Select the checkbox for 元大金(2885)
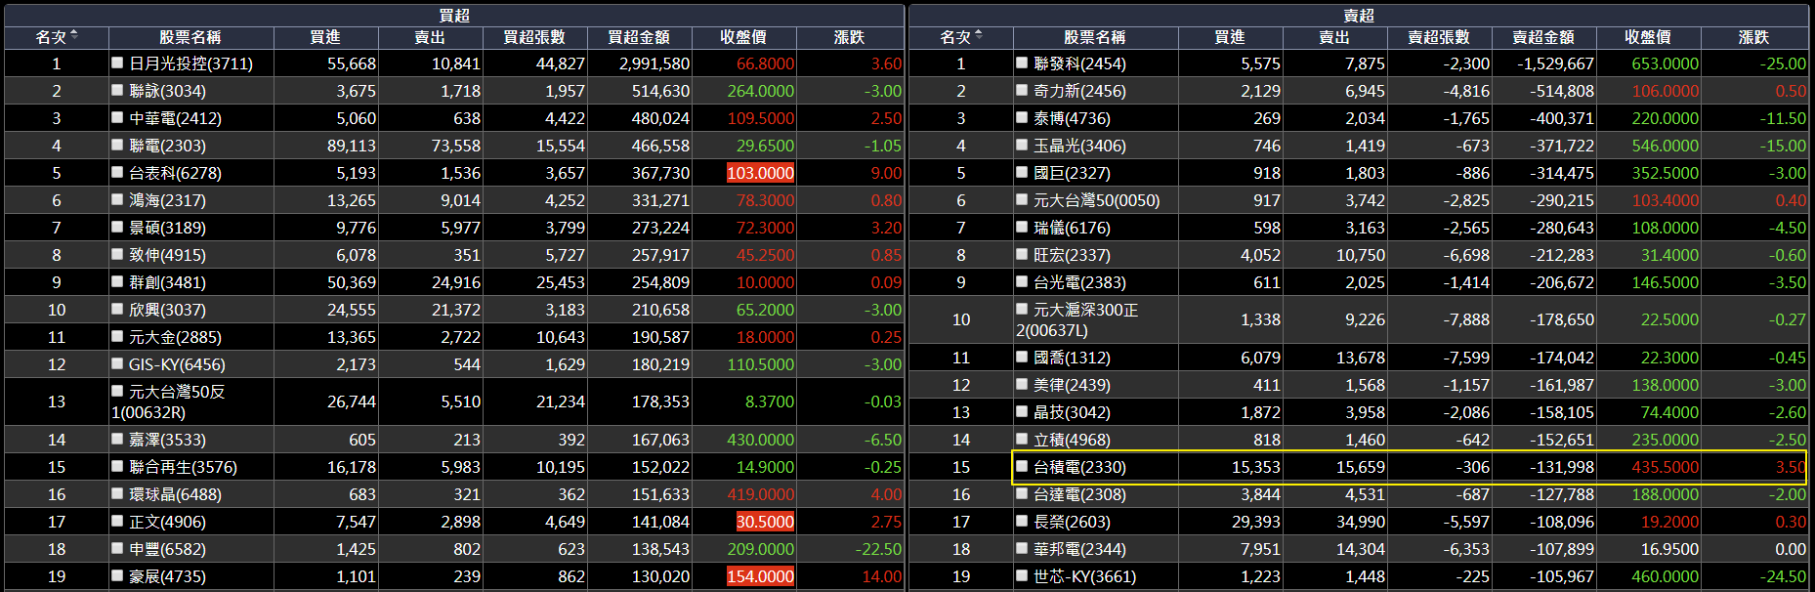 pyautogui.click(x=117, y=336)
